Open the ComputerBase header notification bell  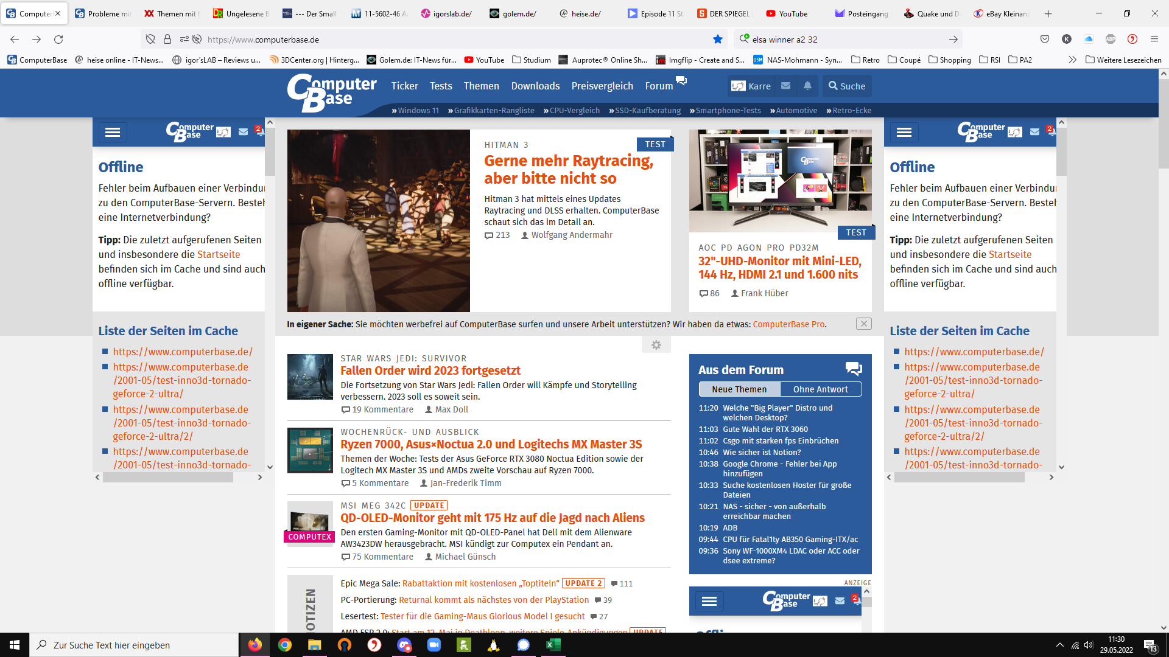(x=807, y=86)
